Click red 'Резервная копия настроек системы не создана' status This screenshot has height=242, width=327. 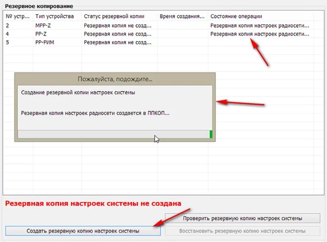(x=93, y=203)
